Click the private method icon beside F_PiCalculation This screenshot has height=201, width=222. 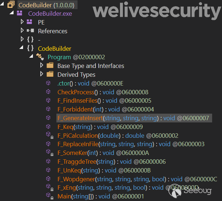[x=49, y=136]
